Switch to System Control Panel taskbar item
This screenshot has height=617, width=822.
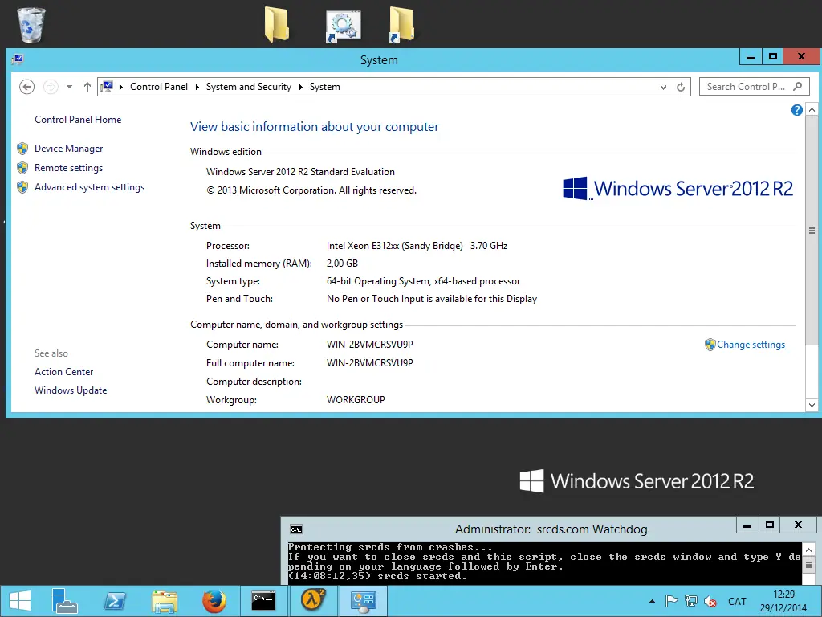tap(363, 601)
